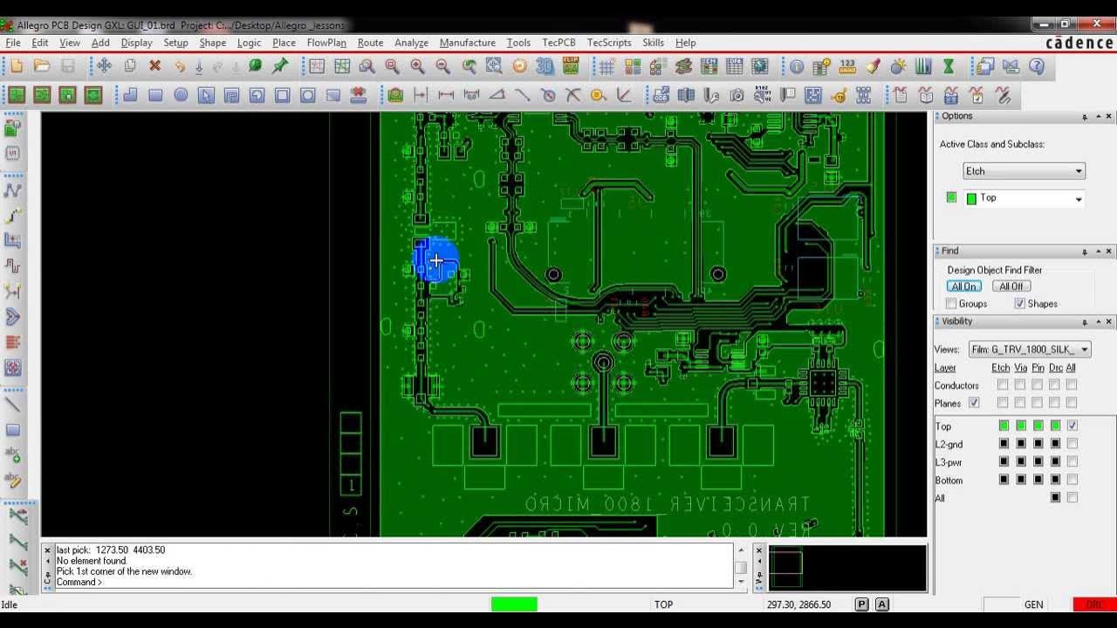Image resolution: width=1117 pixels, height=628 pixels.
Task: Click the Command input line
Action: [x=393, y=583]
